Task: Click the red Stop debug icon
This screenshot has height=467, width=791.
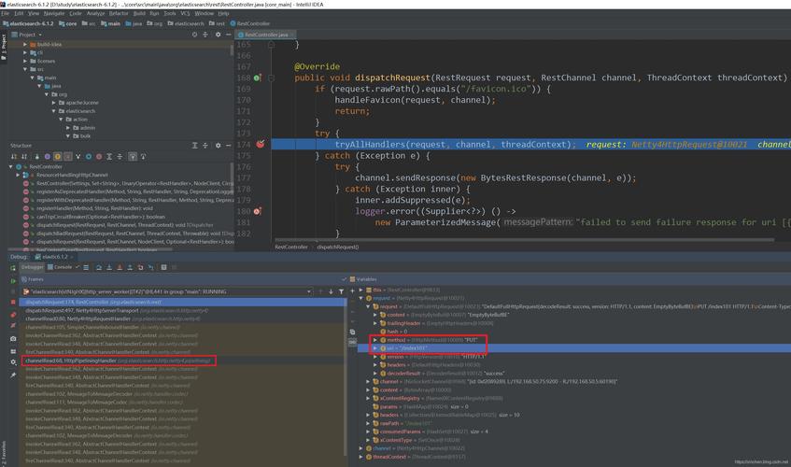Action: pos(13,302)
